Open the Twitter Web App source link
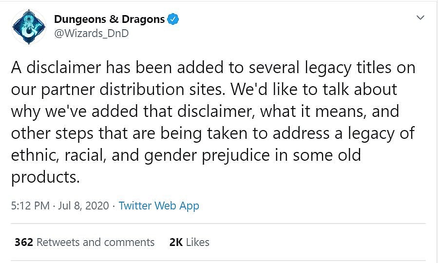This screenshot has height=263, width=438. click(x=159, y=206)
